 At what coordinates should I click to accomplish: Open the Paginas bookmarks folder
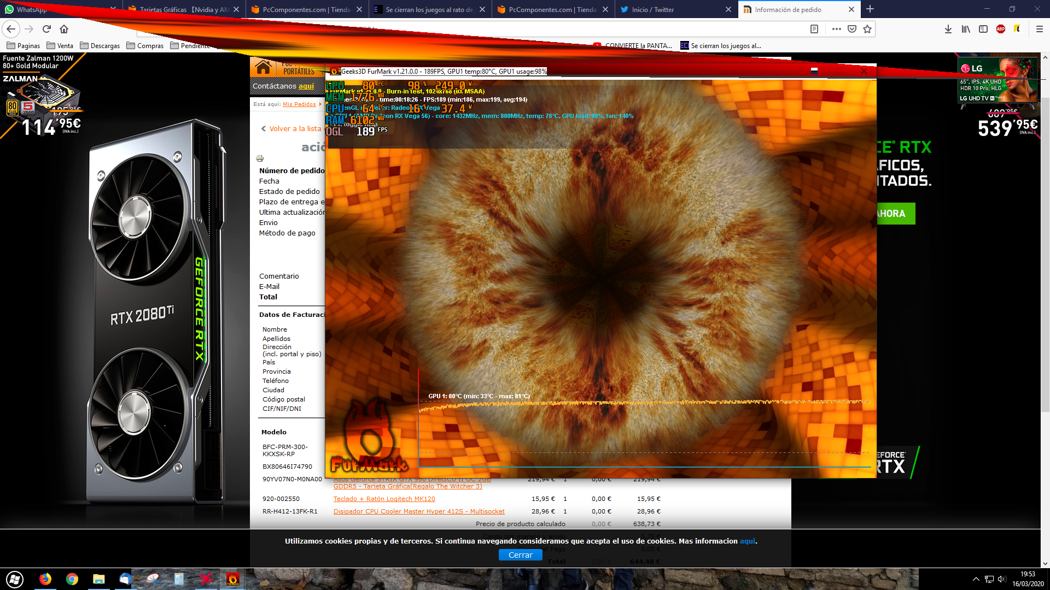click(24, 46)
